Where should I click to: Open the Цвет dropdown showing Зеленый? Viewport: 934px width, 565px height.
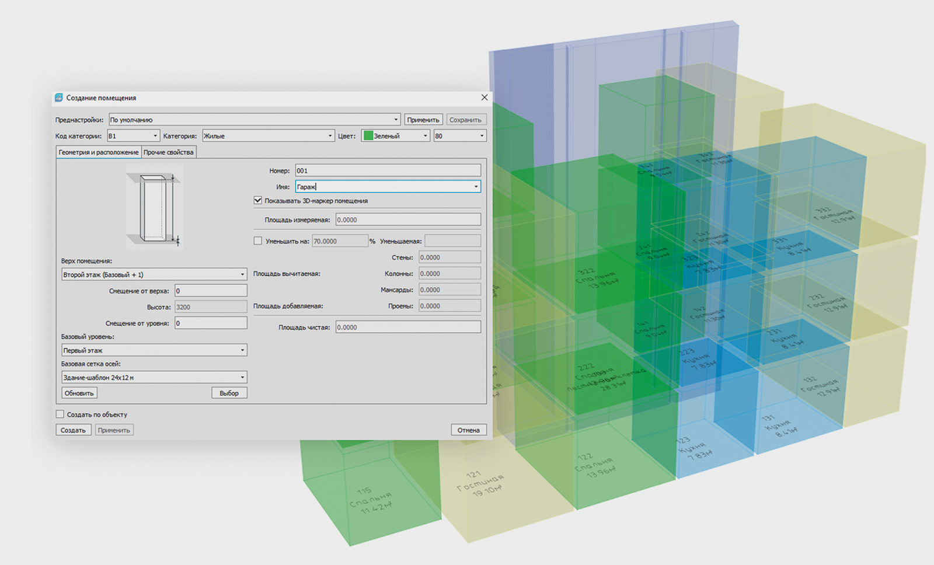coord(395,136)
